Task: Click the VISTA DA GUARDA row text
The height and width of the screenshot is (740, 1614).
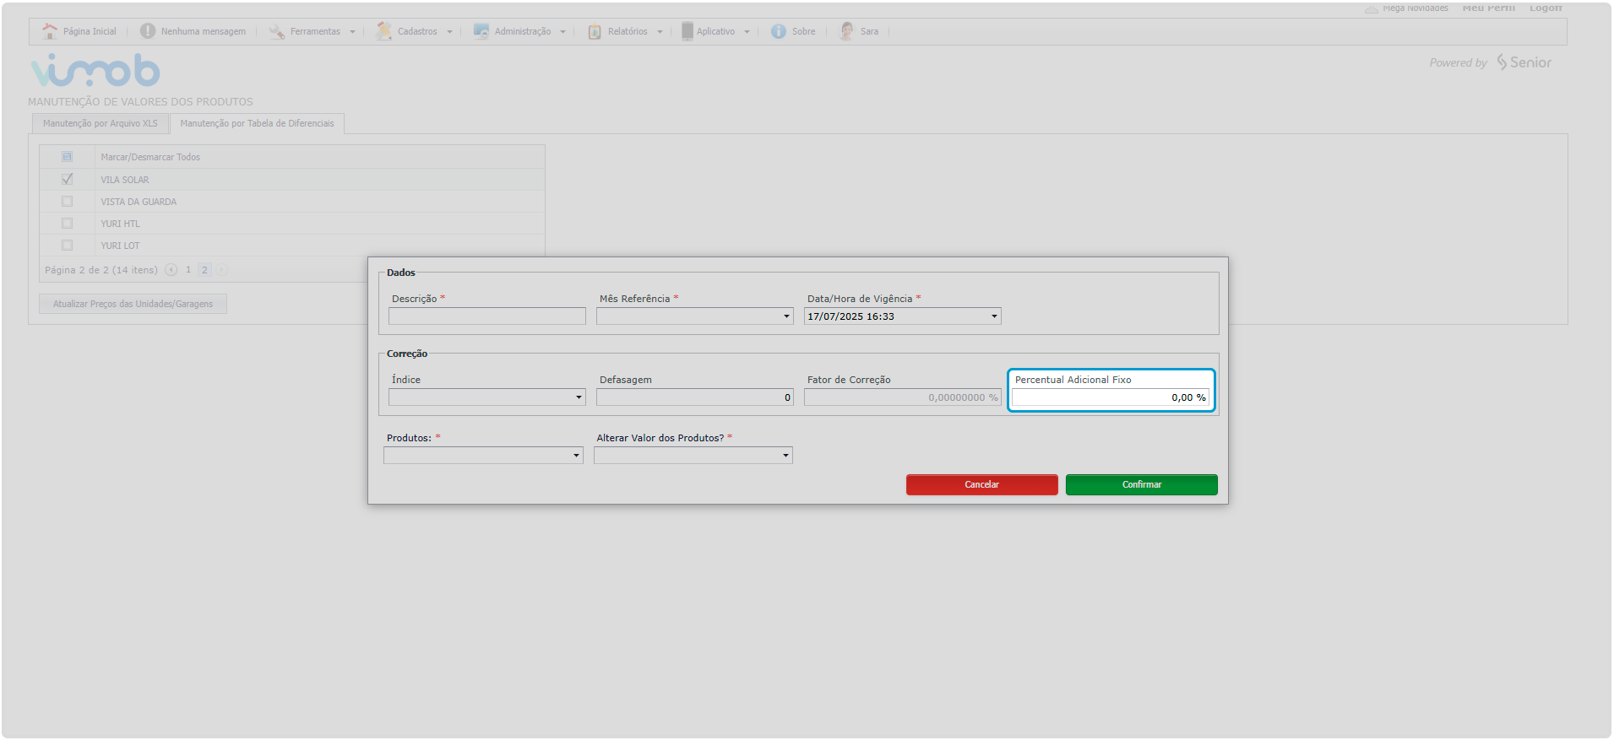Action: click(x=139, y=202)
